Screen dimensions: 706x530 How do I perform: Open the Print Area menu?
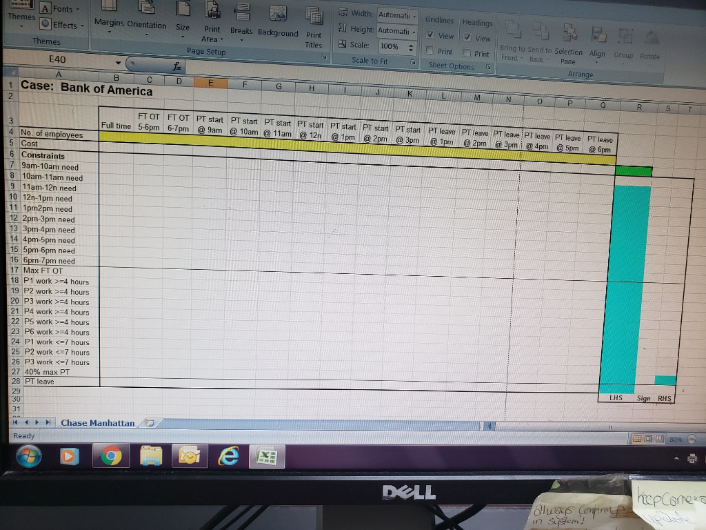pyautogui.click(x=212, y=22)
